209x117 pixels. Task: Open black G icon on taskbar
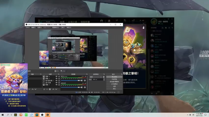pyautogui.click(x=16, y=115)
